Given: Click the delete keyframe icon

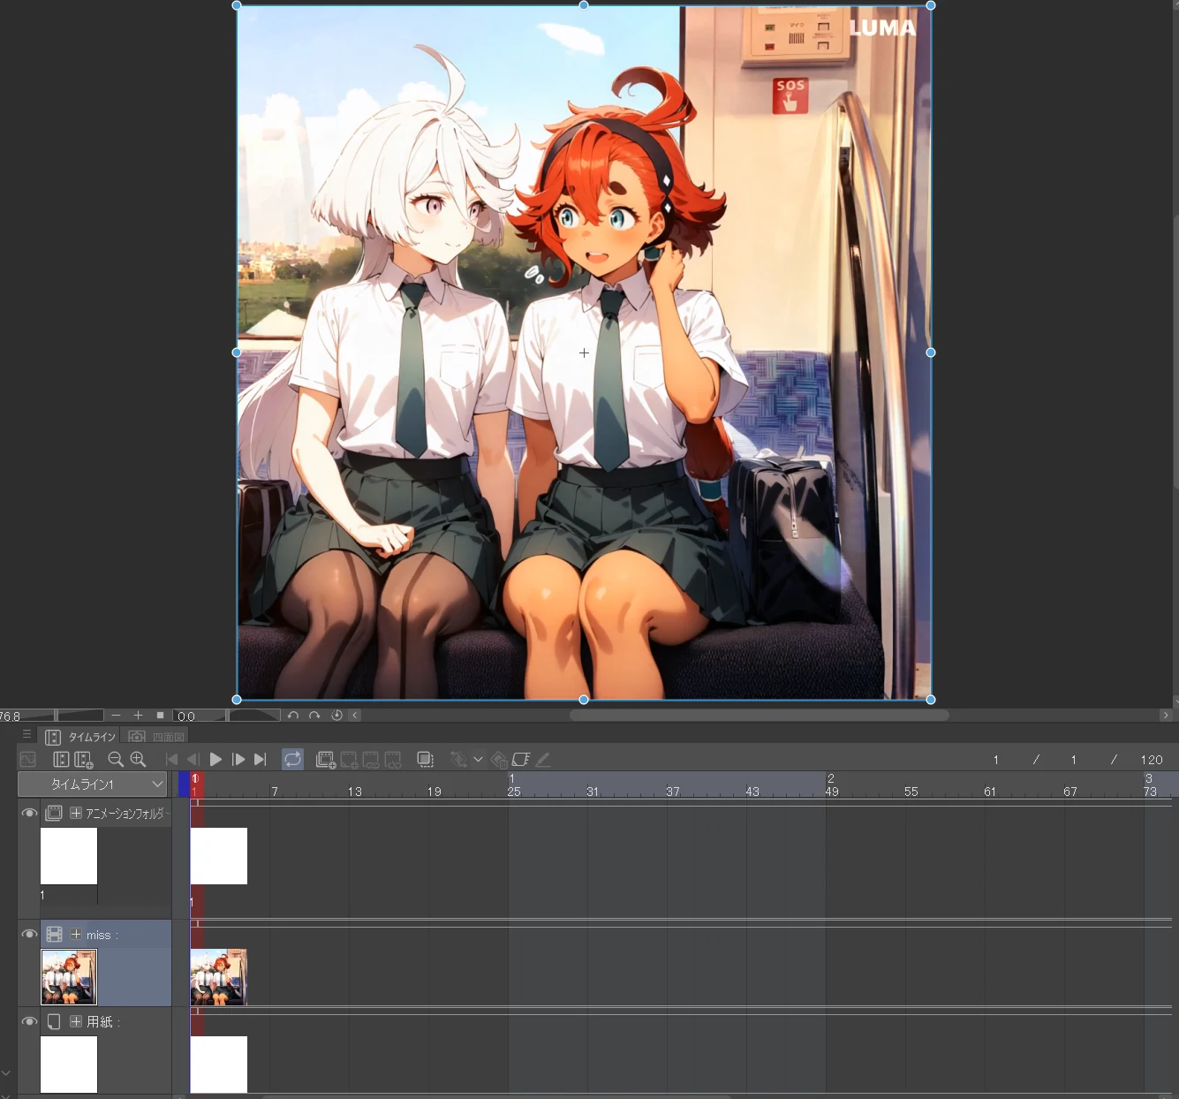Looking at the screenshot, I should click(499, 760).
